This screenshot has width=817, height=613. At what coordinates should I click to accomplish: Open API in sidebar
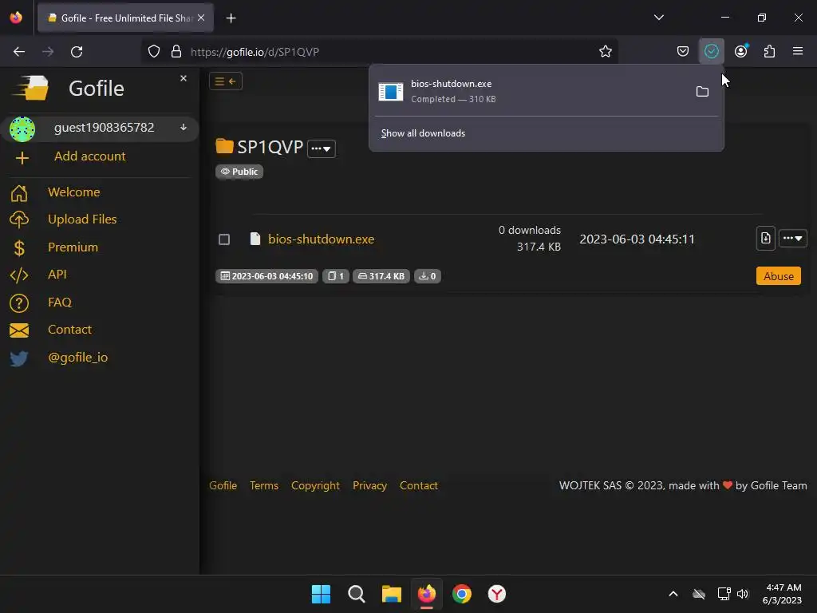tap(57, 275)
